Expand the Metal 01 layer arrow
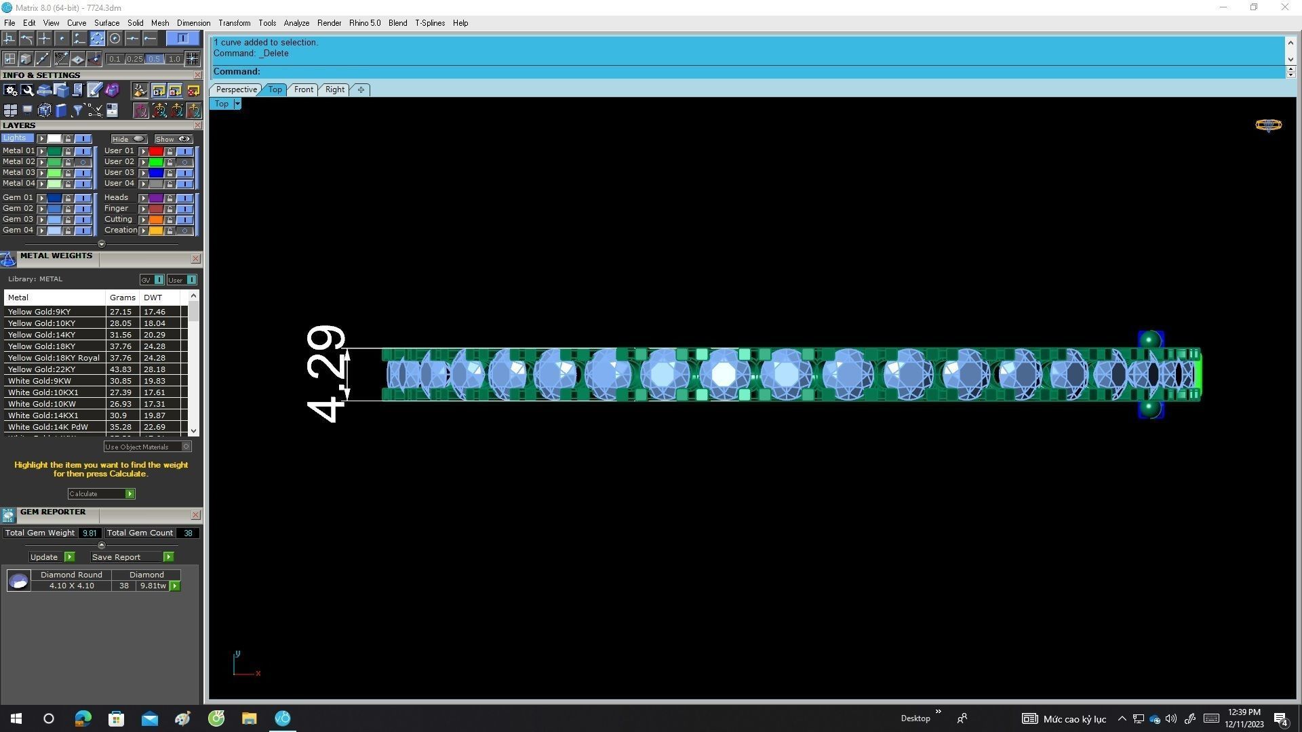Viewport: 1302px width, 732px height. 42,151
